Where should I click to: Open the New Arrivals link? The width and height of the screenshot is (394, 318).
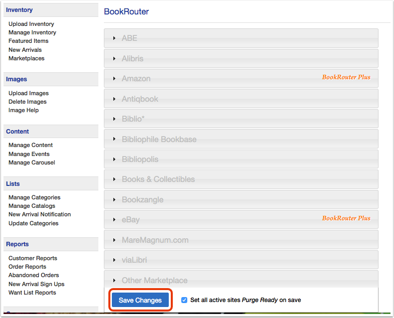[x=25, y=50]
